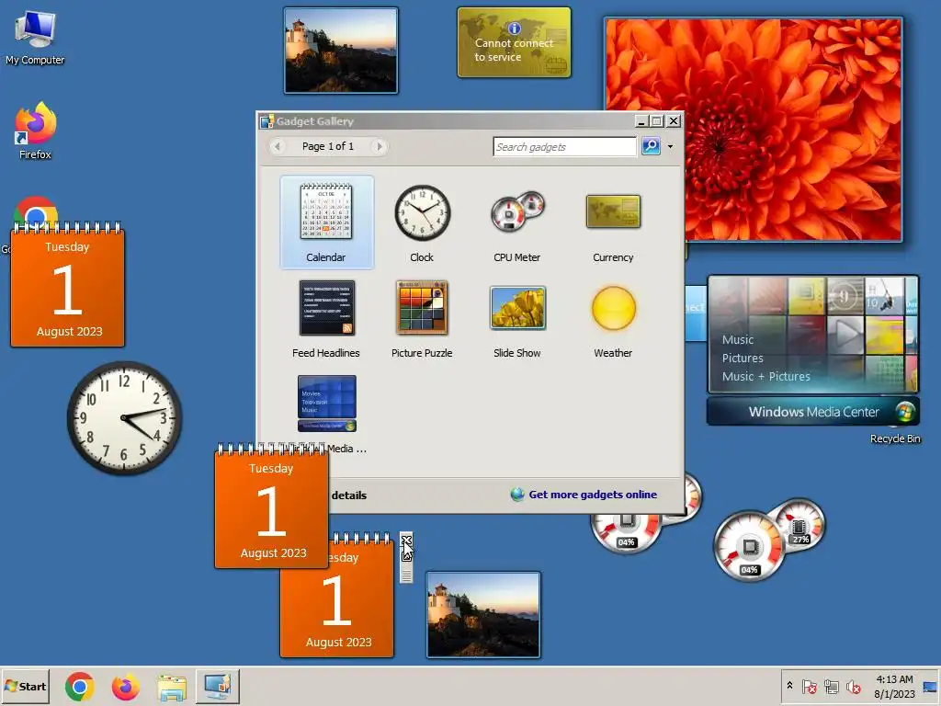Image resolution: width=941 pixels, height=706 pixels.
Task: Close the bottom calendar gadget with X
Action: (x=406, y=540)
